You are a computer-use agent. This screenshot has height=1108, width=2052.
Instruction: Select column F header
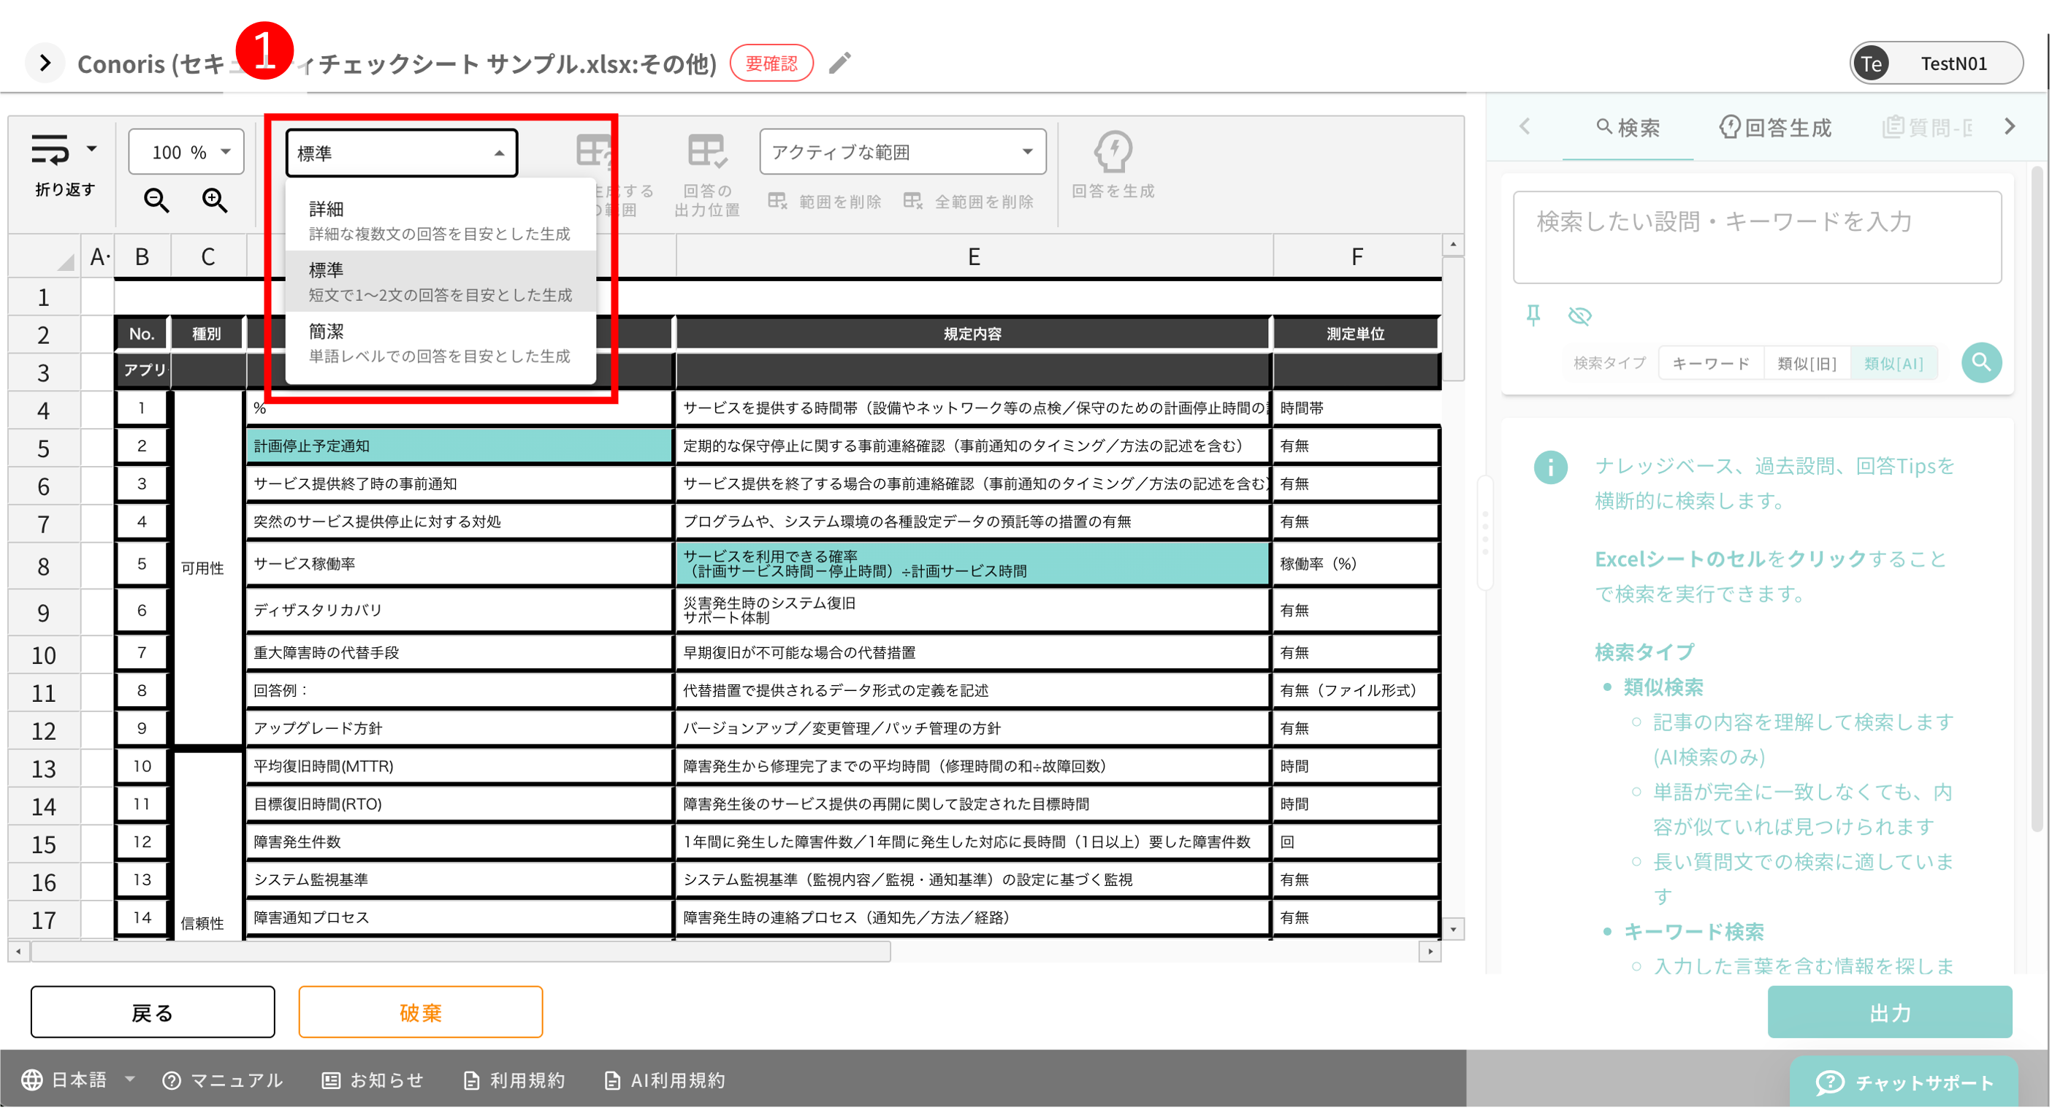tap(1357, 256)
